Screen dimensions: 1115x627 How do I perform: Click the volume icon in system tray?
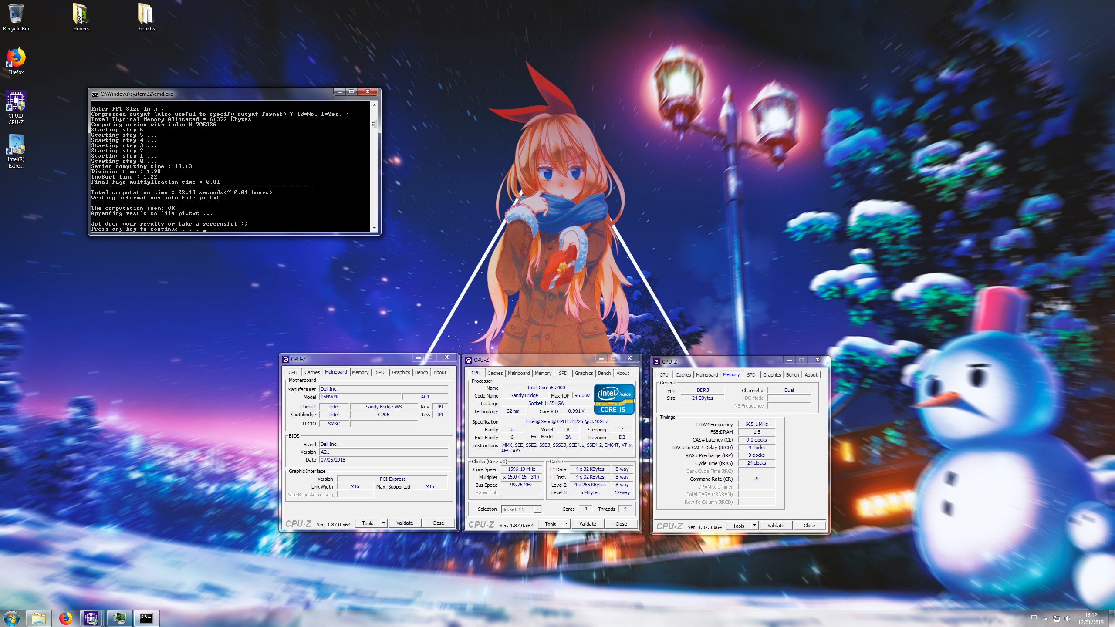[1067, 618]
